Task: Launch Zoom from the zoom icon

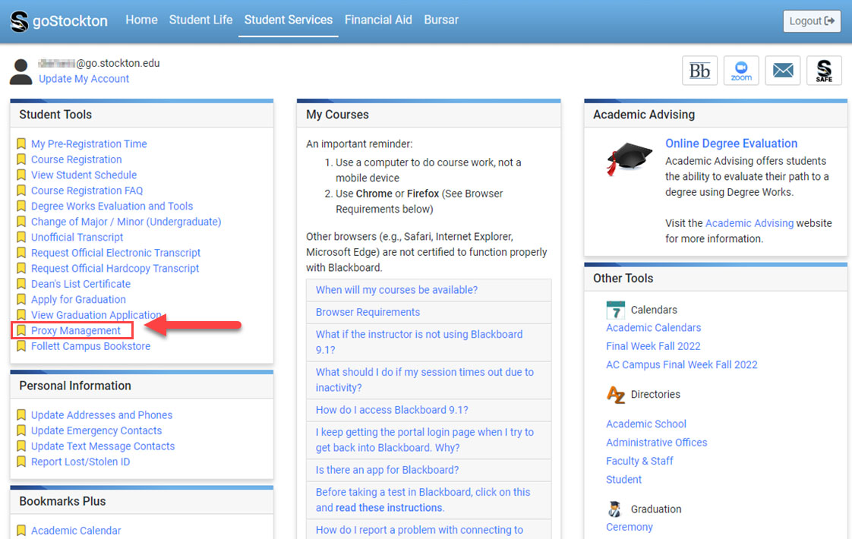Action: click(x=741, y=71)
